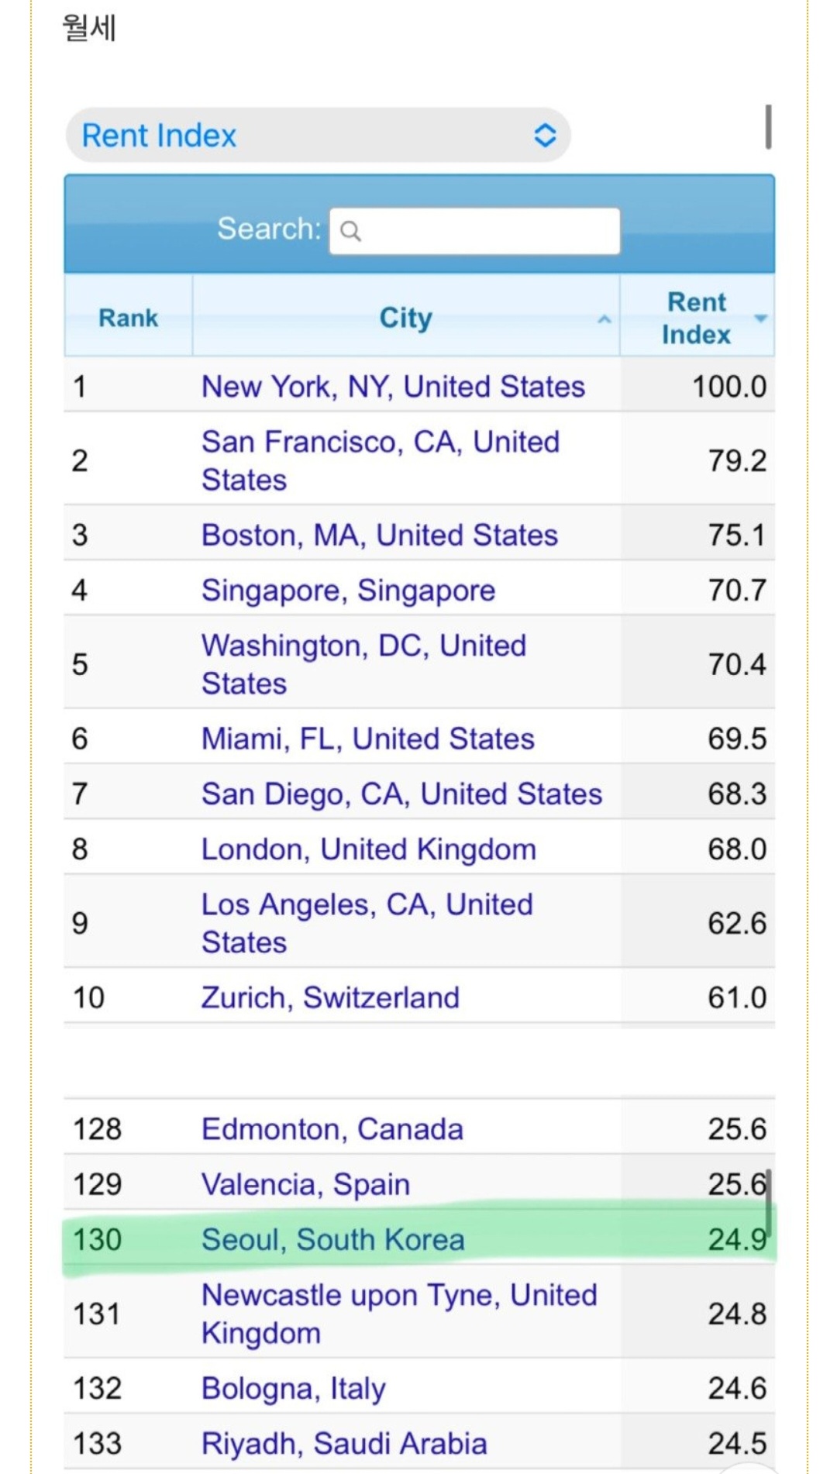Open highlighted Seoul, South Korea link
The height and width of the screenshot is (1474, 837).
point(333,1239)
